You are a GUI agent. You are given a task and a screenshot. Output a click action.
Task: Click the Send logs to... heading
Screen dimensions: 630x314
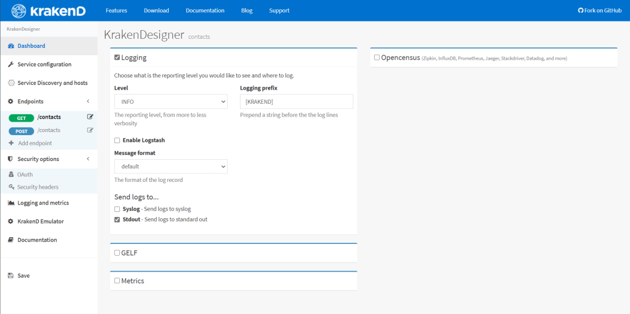[x=137, y=197]
